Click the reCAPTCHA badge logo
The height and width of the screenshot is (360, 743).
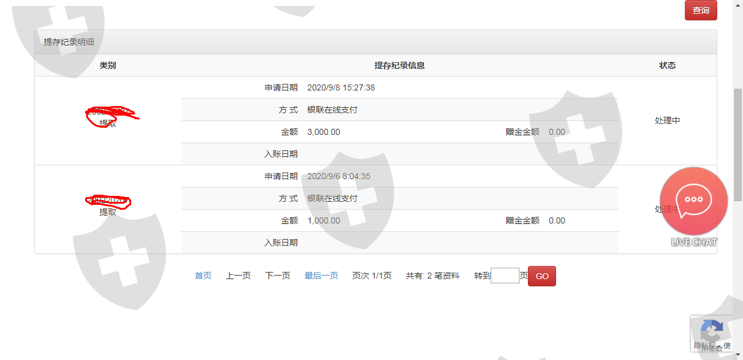pyautogui.click(x=711, y=330)
